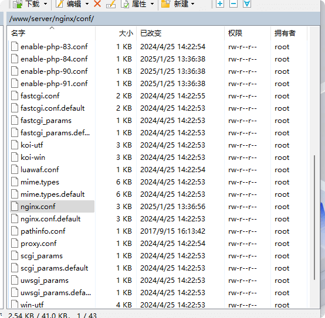The height and width of the screenshot is (318, 325).
Task: Click the file icon of enable-php-84.conf
Action: (x=15, y=59)
